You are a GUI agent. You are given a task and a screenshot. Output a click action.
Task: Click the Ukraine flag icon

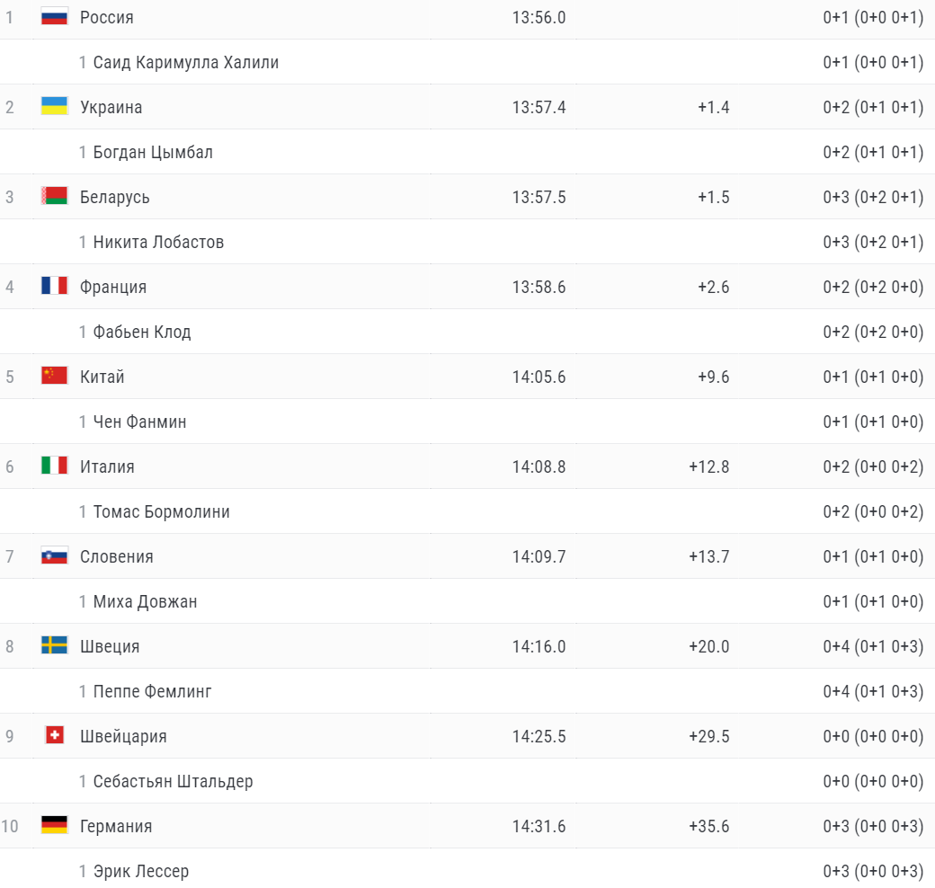click(54, 106)
